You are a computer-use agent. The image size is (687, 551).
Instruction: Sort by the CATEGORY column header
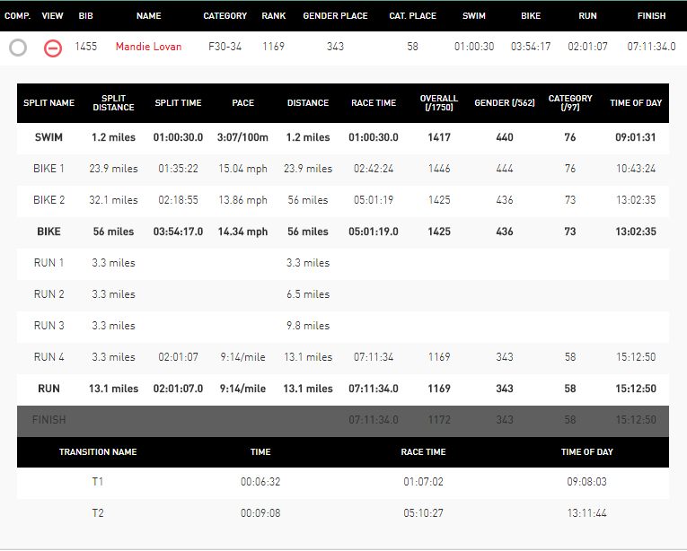point(225,16)
